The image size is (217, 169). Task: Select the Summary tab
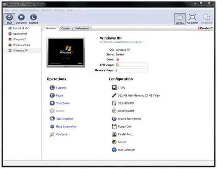tap(51, 28)
